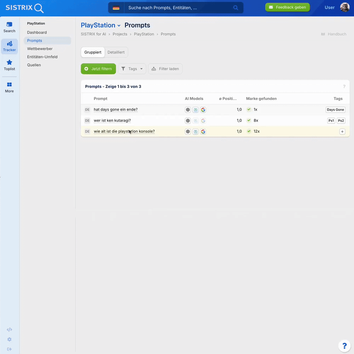Open the Search section in the sidebar
Screen dimensions: 354x354
9,27
